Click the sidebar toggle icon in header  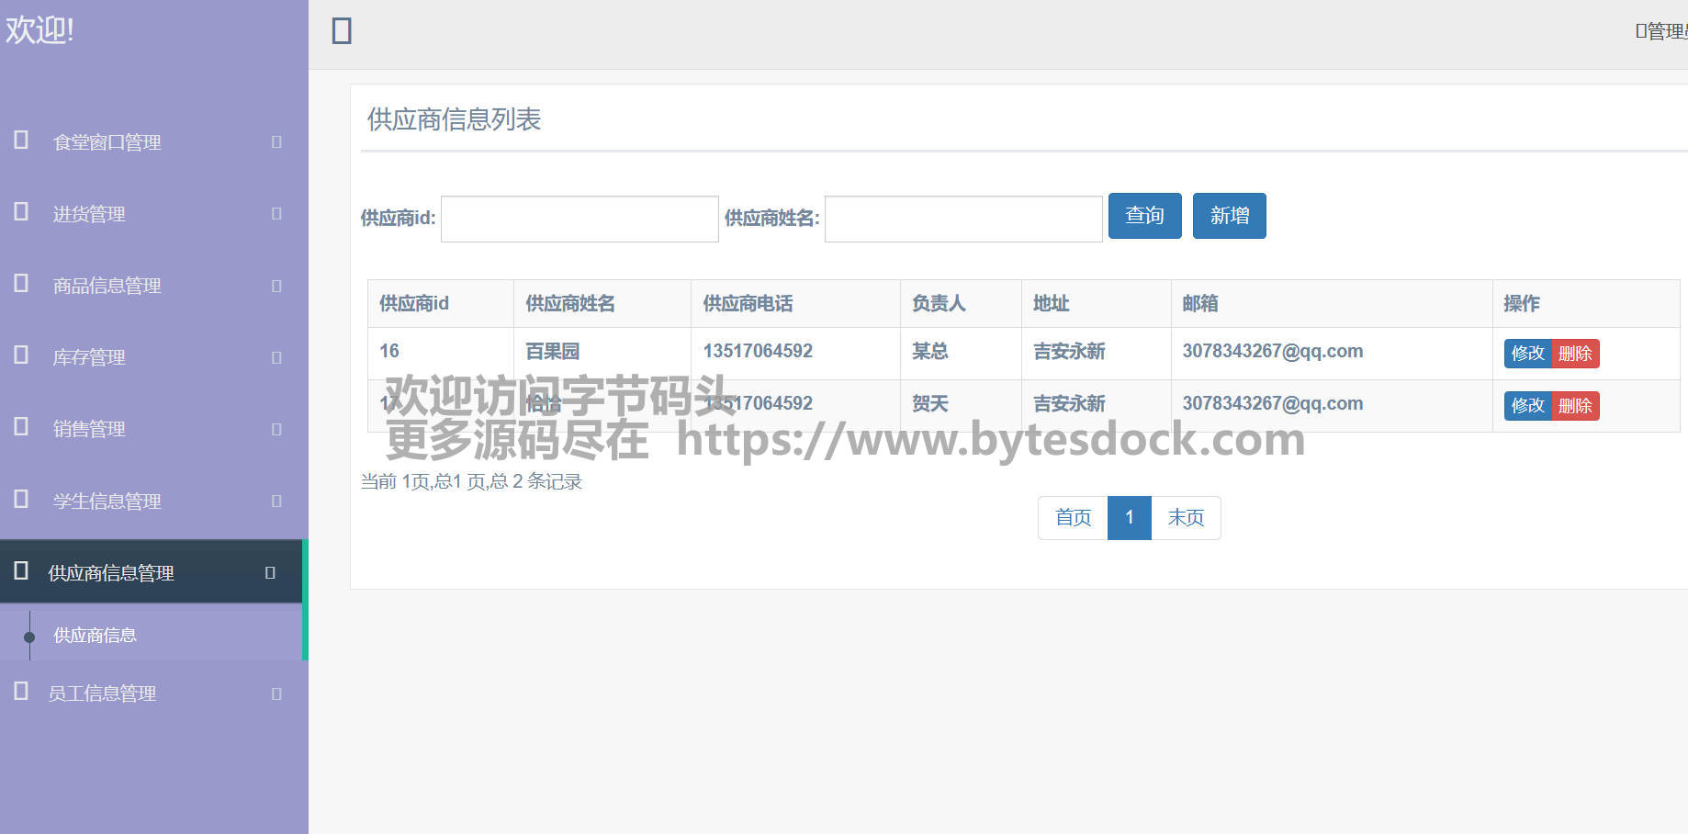click(342, 31)
